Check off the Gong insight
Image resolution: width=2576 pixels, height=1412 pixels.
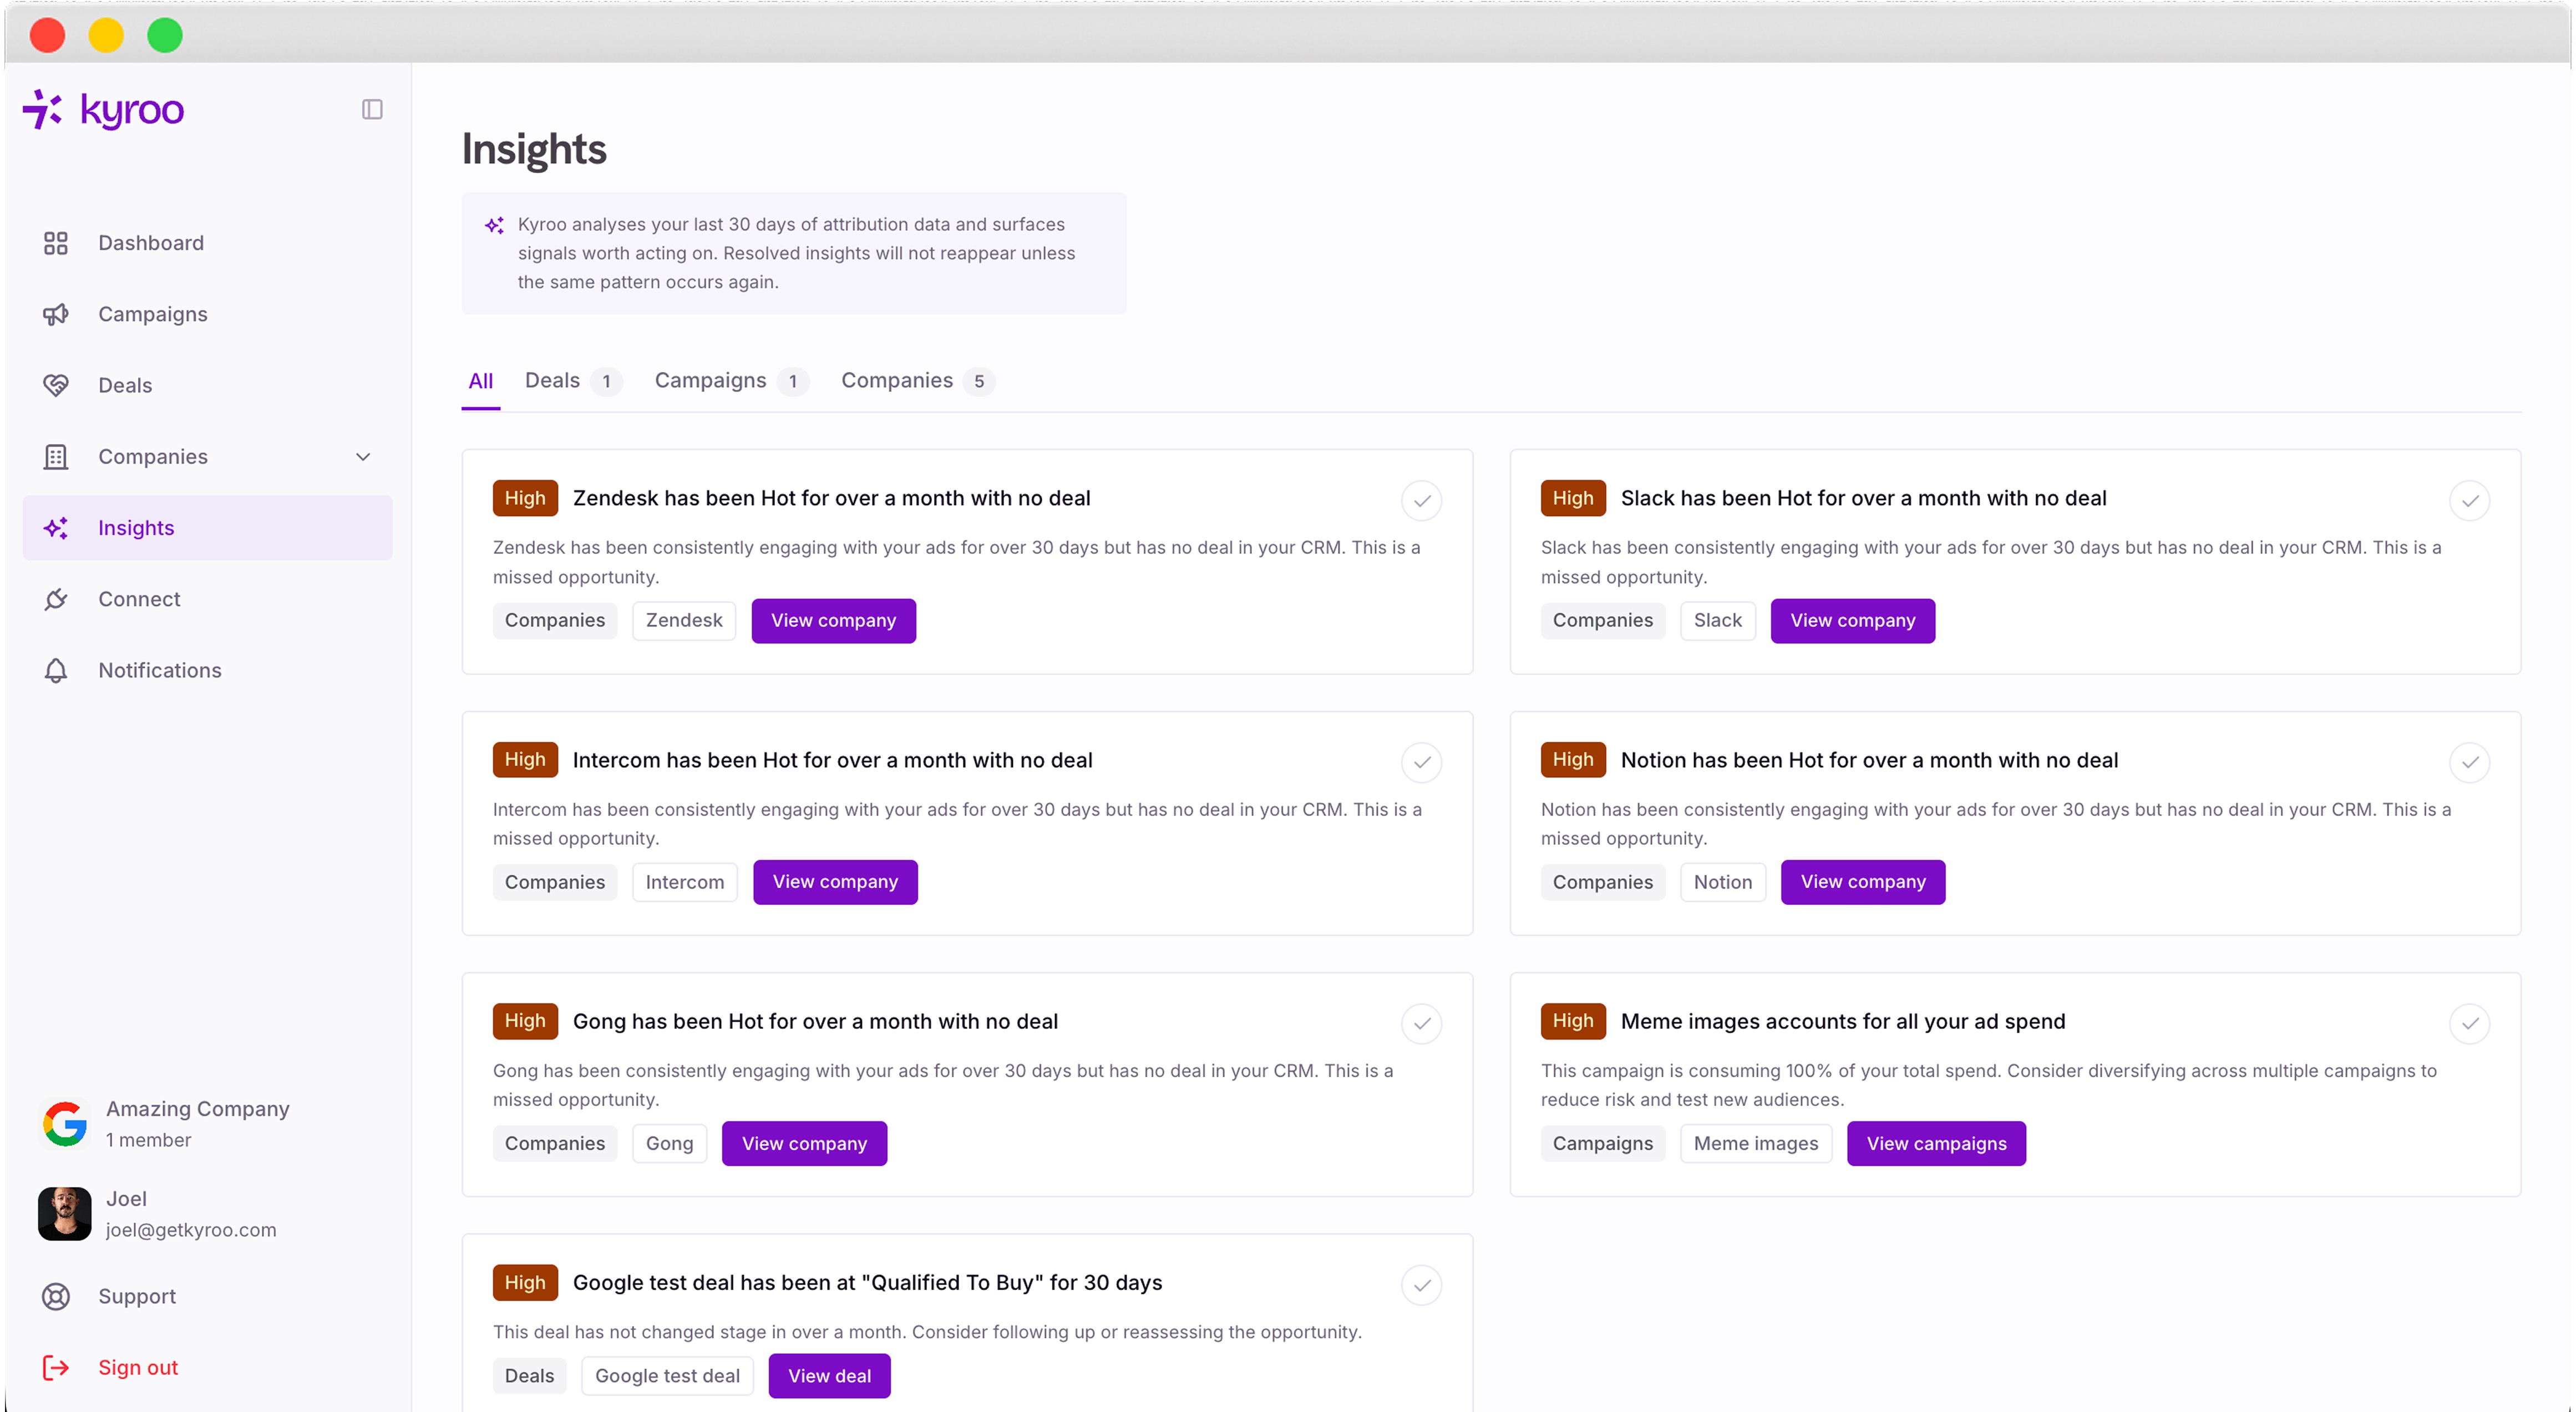(x=1421, y=1023)
